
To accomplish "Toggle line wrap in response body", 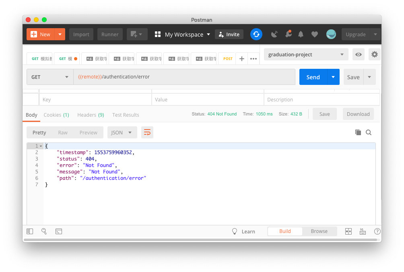I will click(147, 132).
